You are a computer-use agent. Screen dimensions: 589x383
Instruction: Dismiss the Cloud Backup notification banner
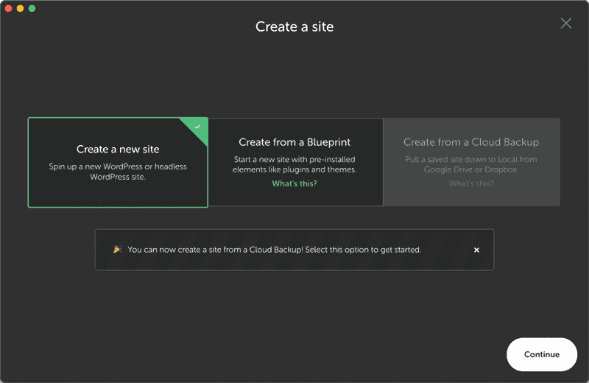point(476,250)
